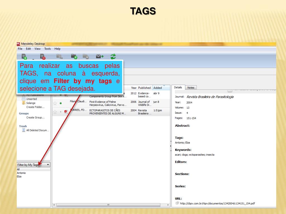The width and height of the screenshot is (286, 214).
Task: Select the ECTOPARASITOS DE CÃES document row
Action: [111, 112]
